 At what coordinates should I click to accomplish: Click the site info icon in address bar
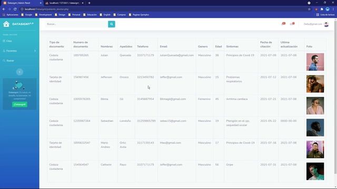click(22, 9)
